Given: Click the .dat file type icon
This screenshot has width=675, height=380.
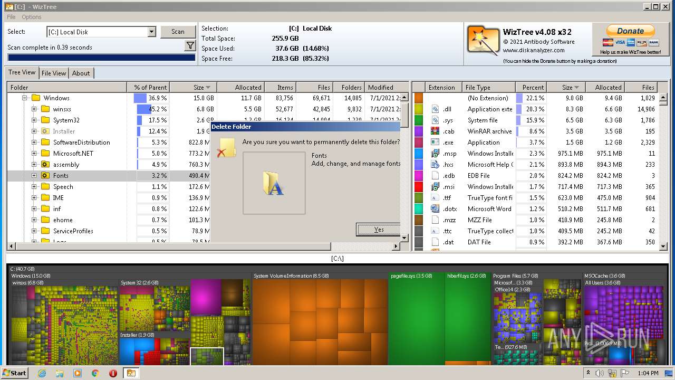Looking at the screenshot, I should (435, 242).
